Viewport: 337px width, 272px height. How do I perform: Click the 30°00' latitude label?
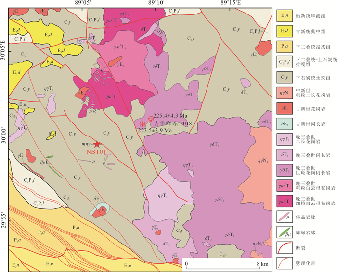(3, 136)
